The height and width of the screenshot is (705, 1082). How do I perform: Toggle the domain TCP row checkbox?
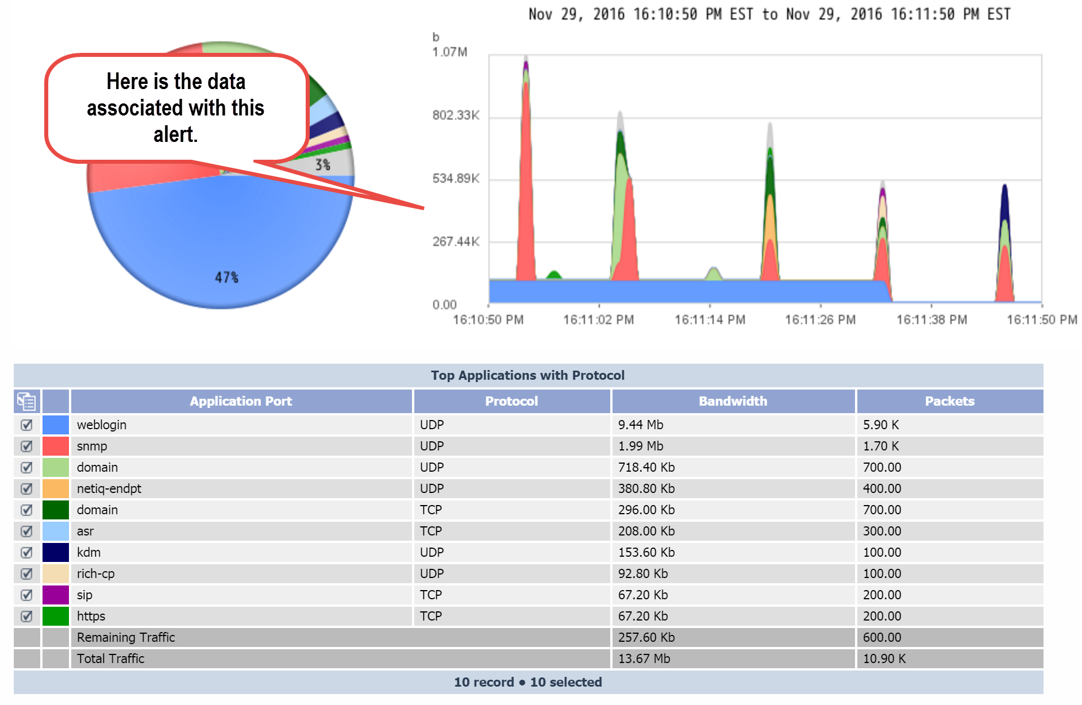(x=26, y=510)
